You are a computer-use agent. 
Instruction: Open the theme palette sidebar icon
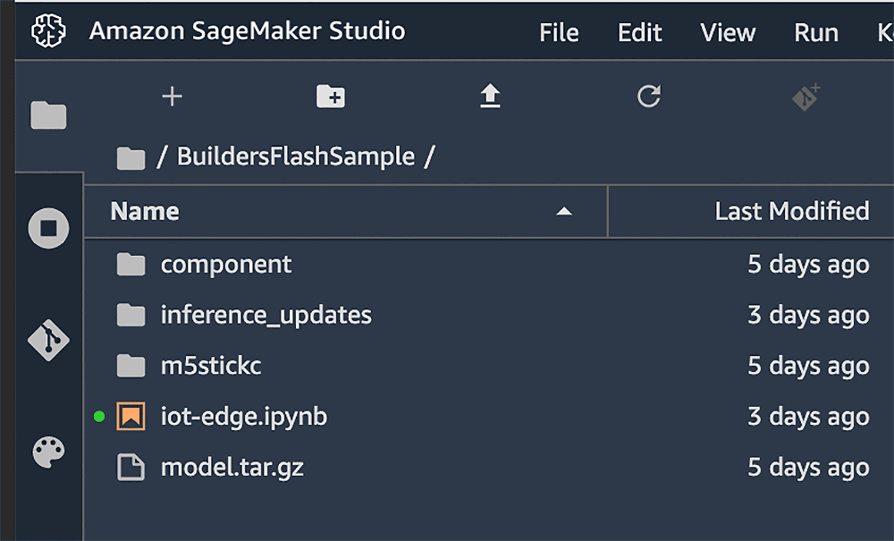tap(48, 452)
